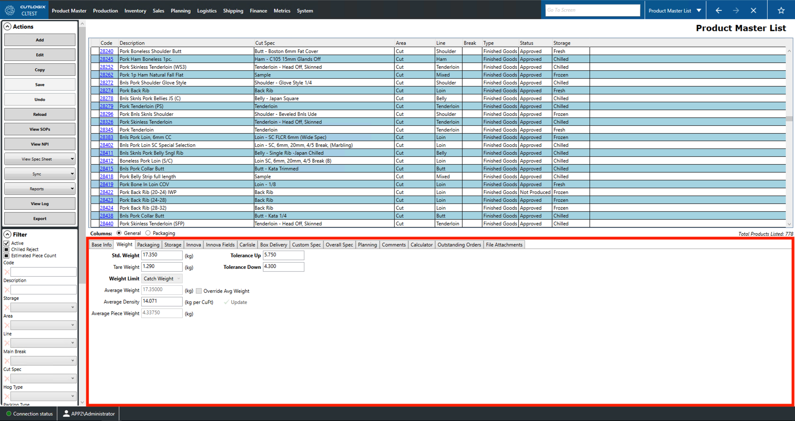Click the APP2\Administrator user icon
Screen dimensions: 795x421
[x=66, y=414]
